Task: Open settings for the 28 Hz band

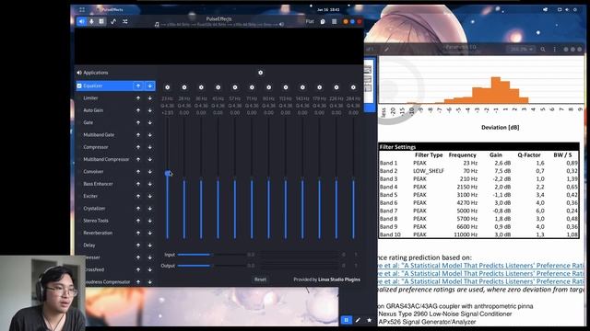Action: click(x=184, y=87)
